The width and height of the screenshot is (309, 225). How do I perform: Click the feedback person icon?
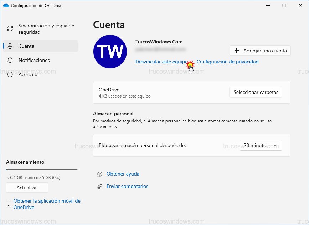100,187
